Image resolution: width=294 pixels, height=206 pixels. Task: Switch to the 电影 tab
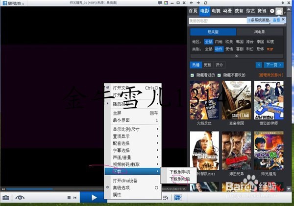(x=204, y=11)
